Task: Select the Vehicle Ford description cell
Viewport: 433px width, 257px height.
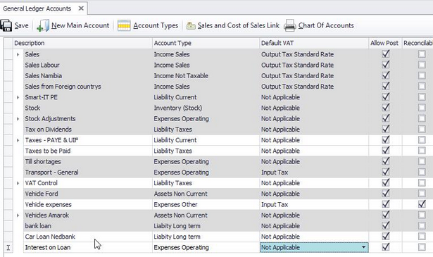Action: 88,194
